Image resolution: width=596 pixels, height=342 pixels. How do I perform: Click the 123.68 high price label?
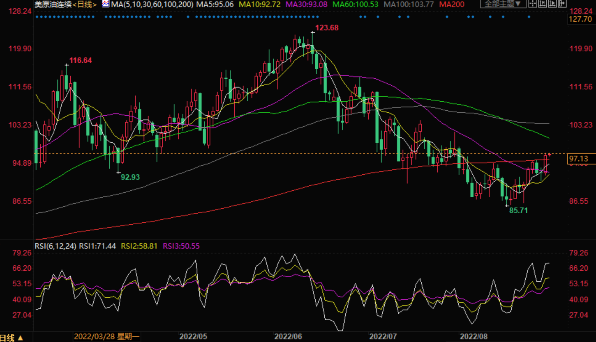(326, 28)
